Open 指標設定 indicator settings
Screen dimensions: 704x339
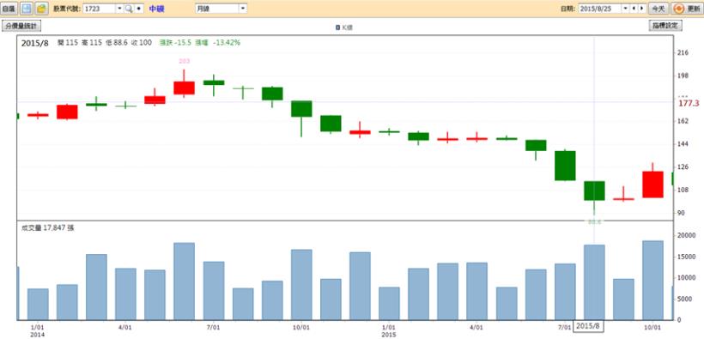coord(665,26)
